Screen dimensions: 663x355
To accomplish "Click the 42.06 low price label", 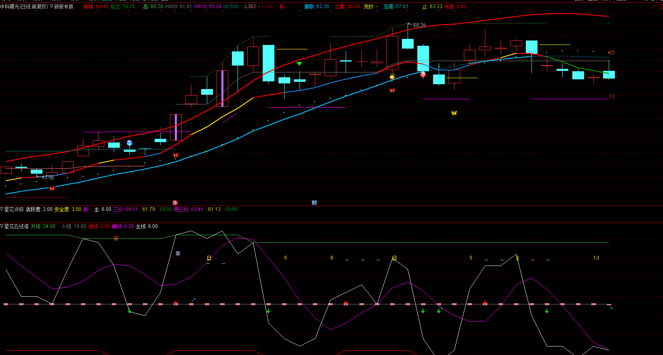I will tap(48, 177).
